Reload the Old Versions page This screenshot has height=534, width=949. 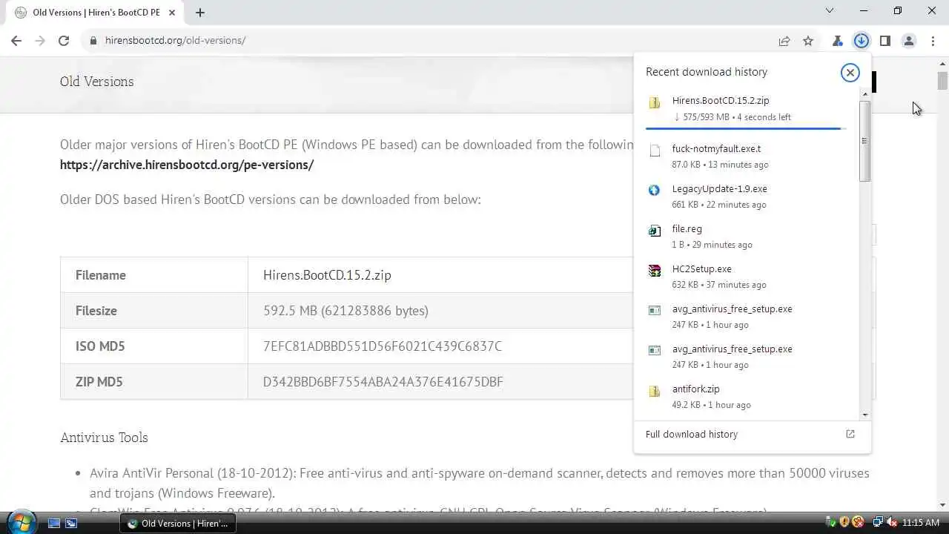coord(64,41)
